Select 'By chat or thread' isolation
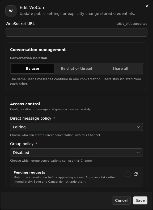The image size is (153, 210). 76,69
